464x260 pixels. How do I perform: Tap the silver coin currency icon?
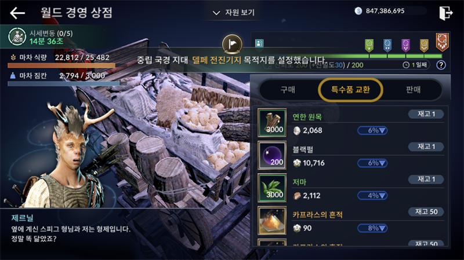click(358, 11)
